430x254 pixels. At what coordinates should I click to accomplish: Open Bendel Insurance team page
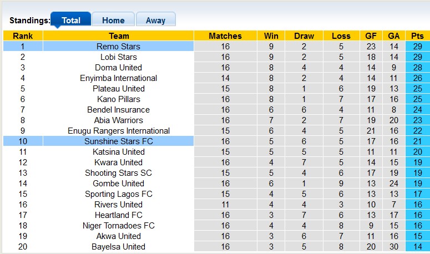click(x=118, y=110)
